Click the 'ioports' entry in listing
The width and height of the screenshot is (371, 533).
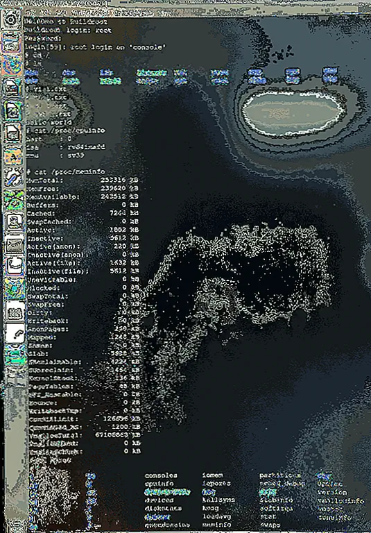(x=216, y=484)
